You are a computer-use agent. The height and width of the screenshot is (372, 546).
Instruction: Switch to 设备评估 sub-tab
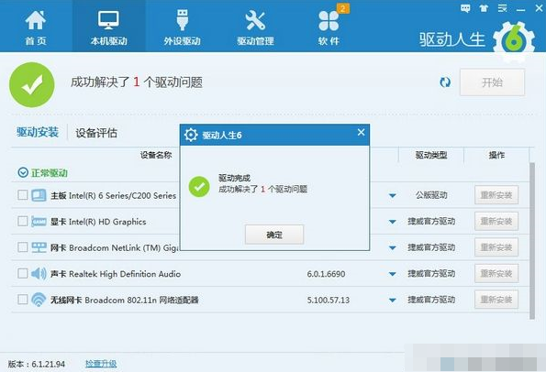point(96,133)
